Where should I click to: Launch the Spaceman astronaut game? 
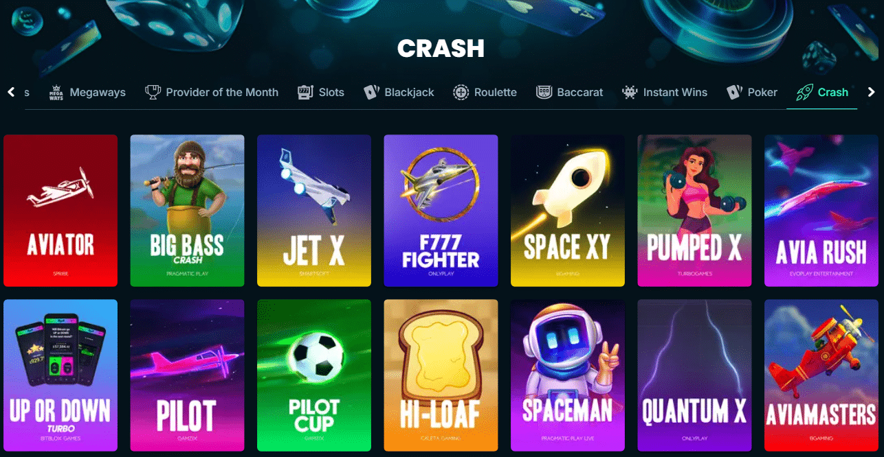click(568, 375)
